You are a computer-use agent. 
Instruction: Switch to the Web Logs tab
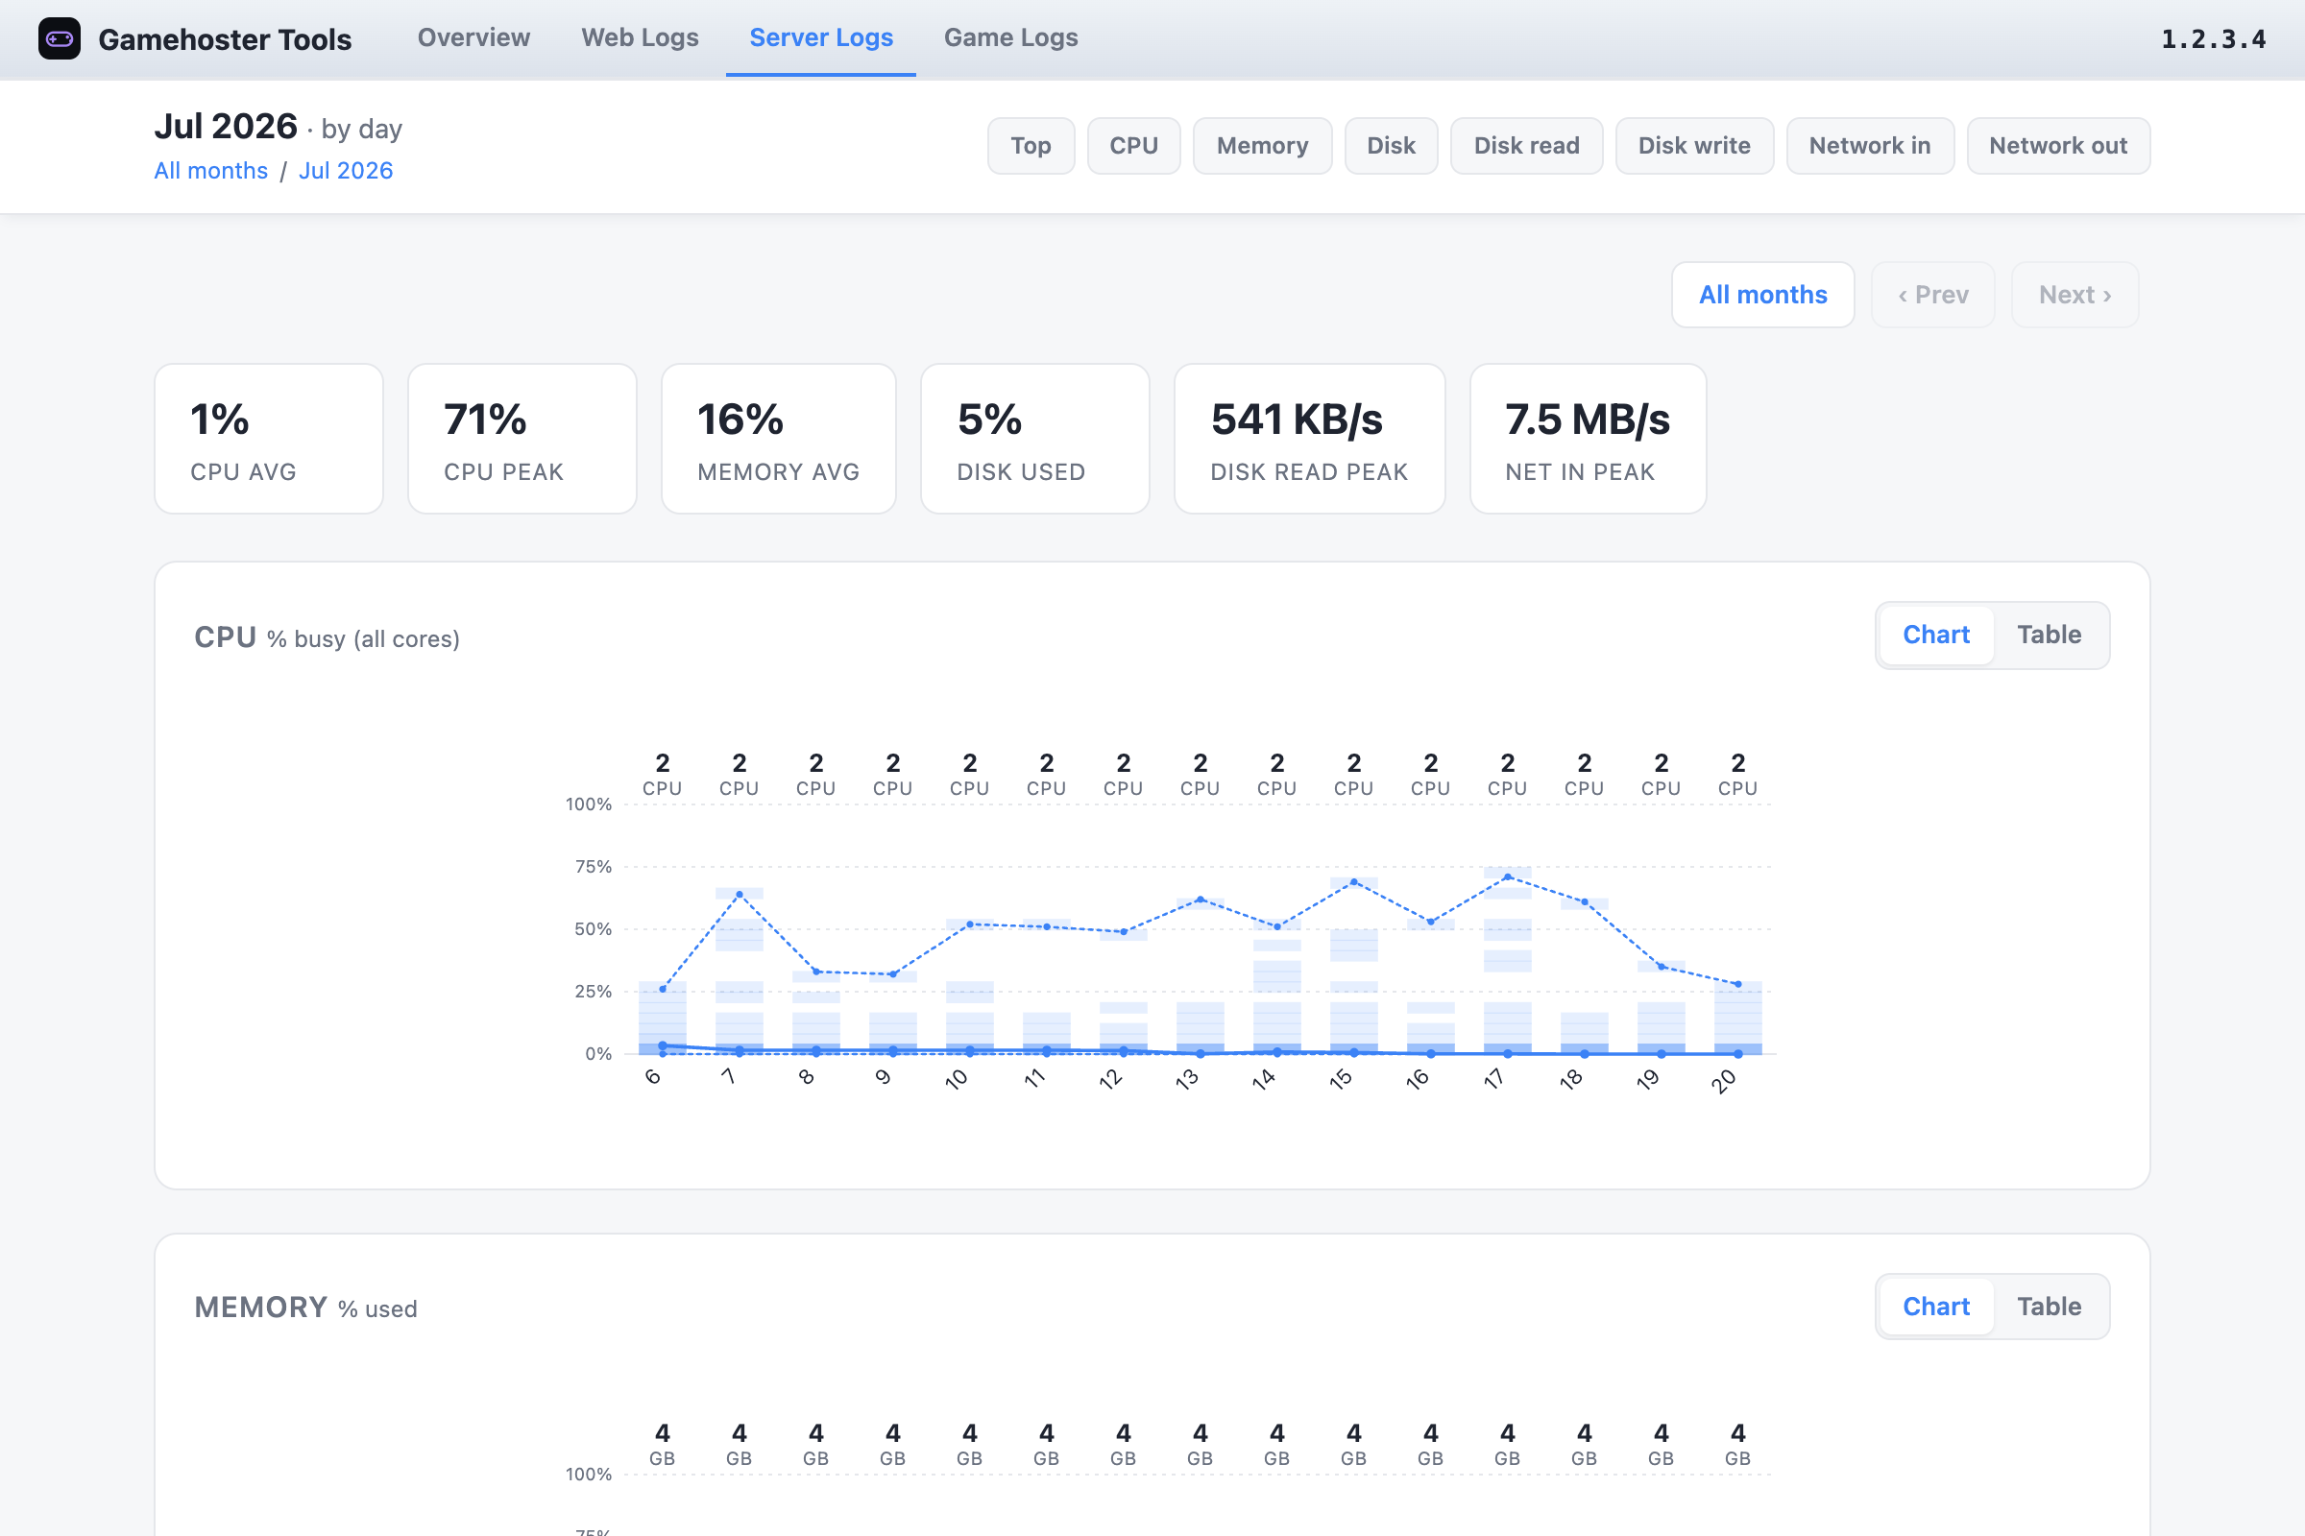click(640, 37)
